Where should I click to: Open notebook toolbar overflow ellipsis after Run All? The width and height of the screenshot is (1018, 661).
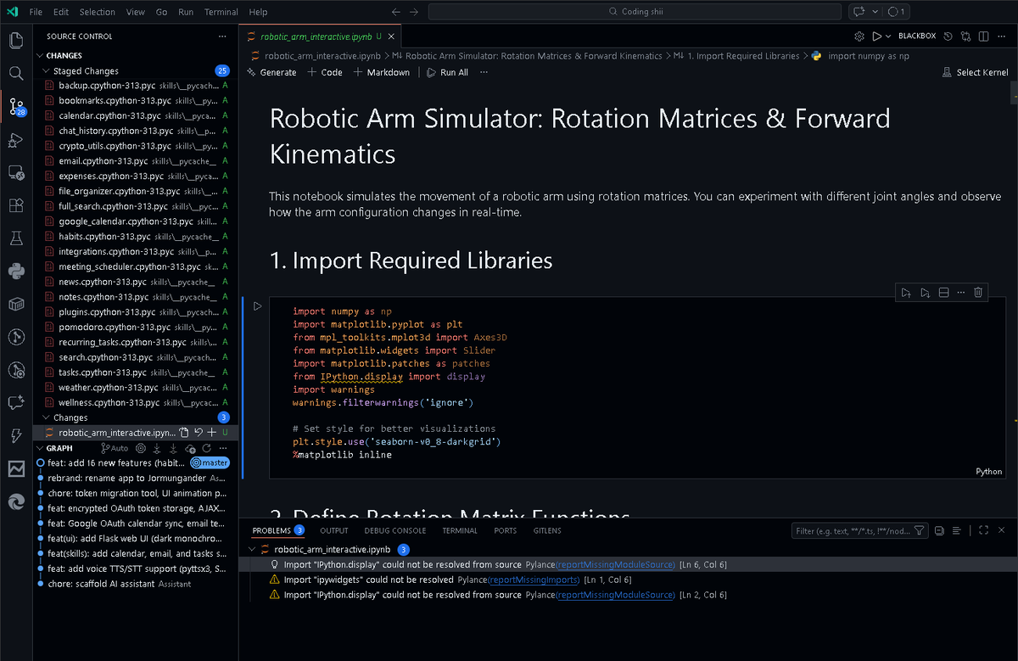pyautogui.click(x=484, y=72)
